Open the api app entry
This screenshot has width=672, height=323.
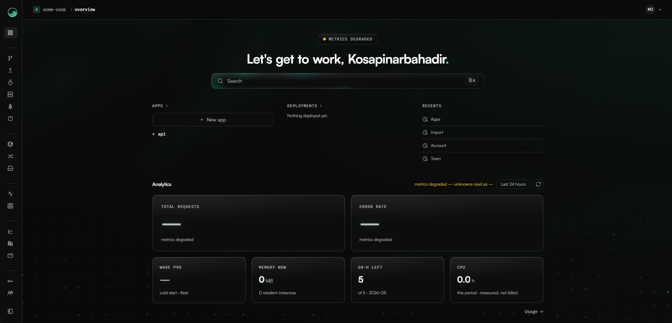pyautogui.click(x=162, y=134)
